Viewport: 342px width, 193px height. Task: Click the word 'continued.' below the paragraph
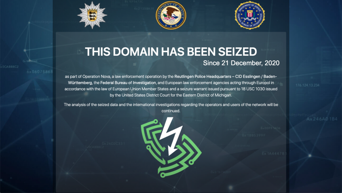pos(171,111)
